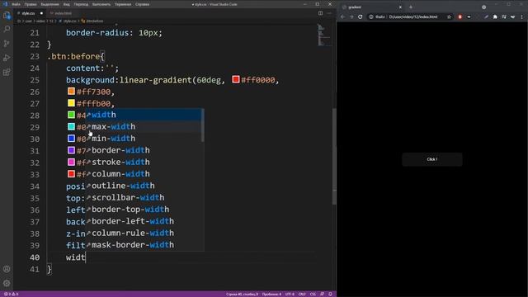The image size is (528, 297).
Task: Open the Search view in the activity bar
Action: 7,30
